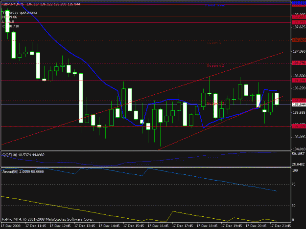Image resolution: width=306 pixels, height=229 pixels.
Task: Click yesterday's close value 'C' ending 8.718
Action: pyautogui.click(x=11, y=26)
